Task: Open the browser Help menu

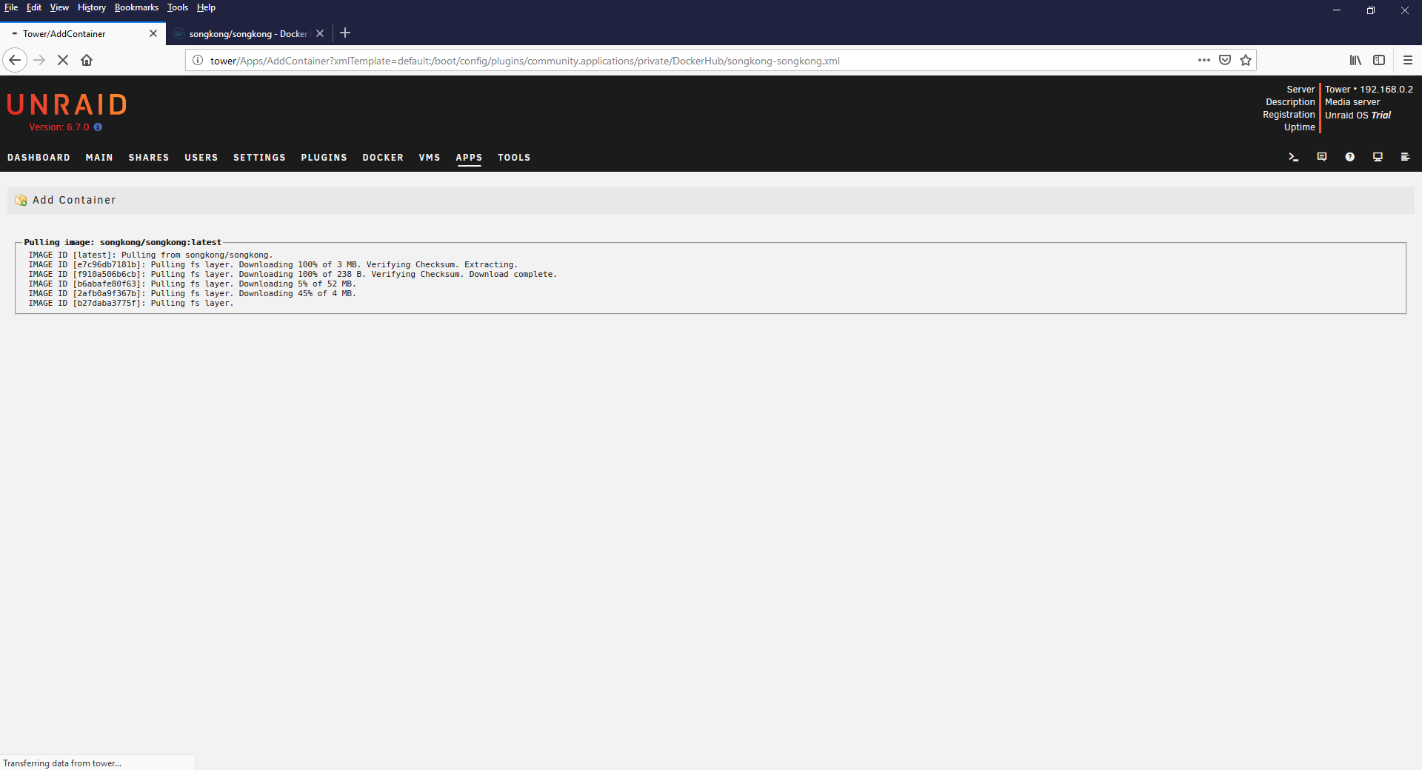Action: click(206, 7)
